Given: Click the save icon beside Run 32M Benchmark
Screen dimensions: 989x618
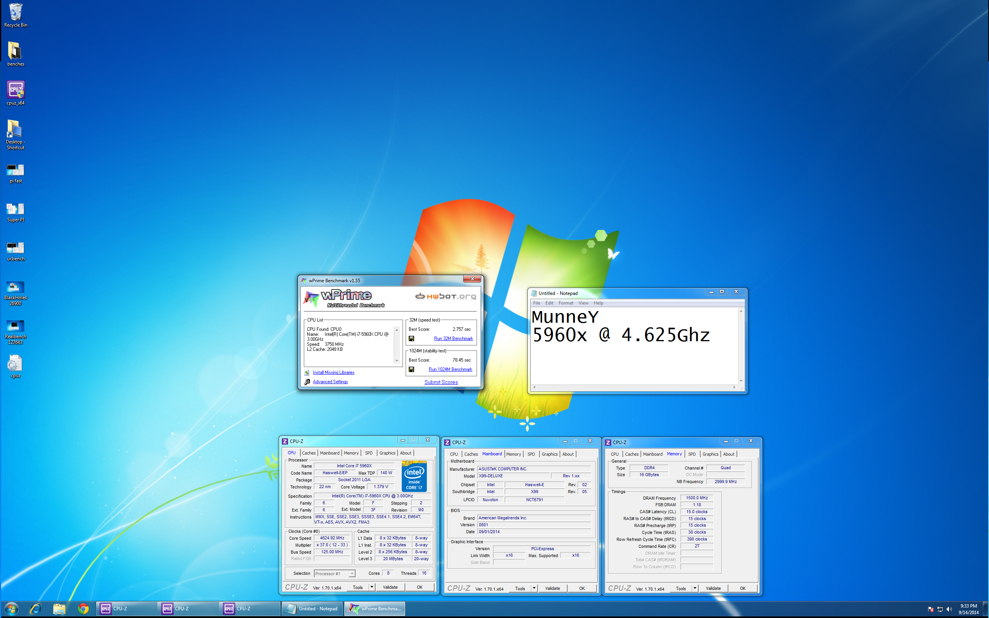Looking at the screenshot, I should point(411,338).
